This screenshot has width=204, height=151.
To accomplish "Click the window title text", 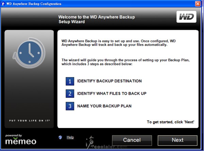I will 34,4.
